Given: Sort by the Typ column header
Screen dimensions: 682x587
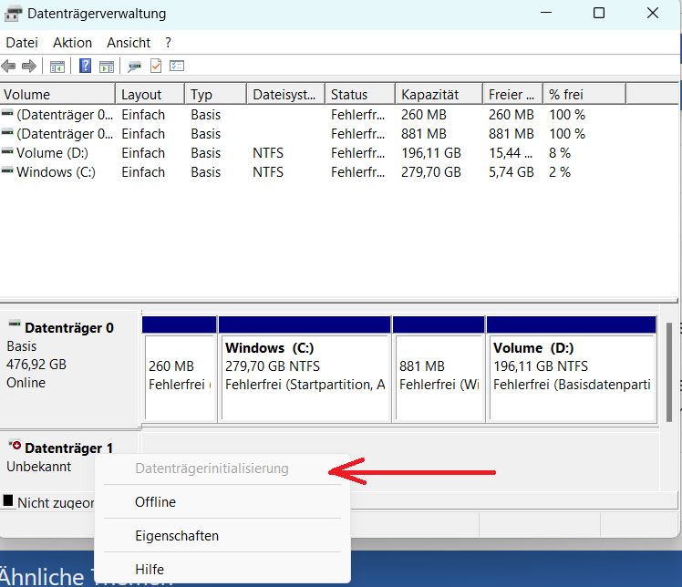Looking at the screenshot, I should coord(216,95).
